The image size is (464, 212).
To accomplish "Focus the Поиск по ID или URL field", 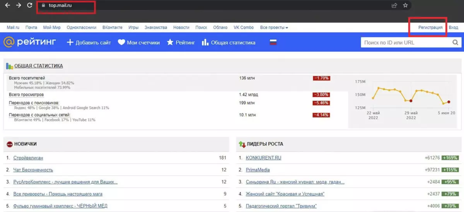I will [x=406, y=42].
